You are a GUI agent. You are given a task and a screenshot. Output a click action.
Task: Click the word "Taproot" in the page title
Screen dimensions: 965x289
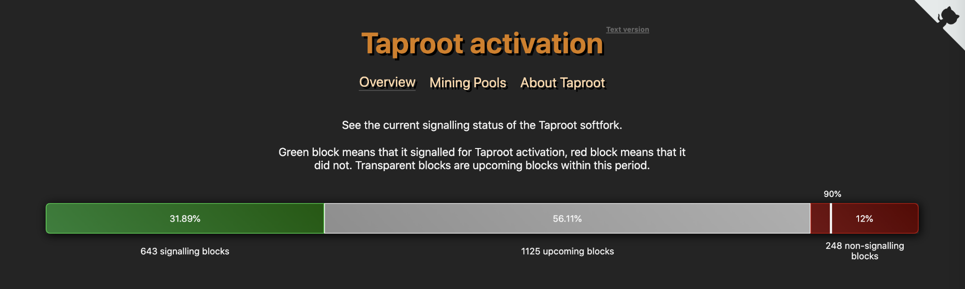pyautogui.click(x=412, y=44)
